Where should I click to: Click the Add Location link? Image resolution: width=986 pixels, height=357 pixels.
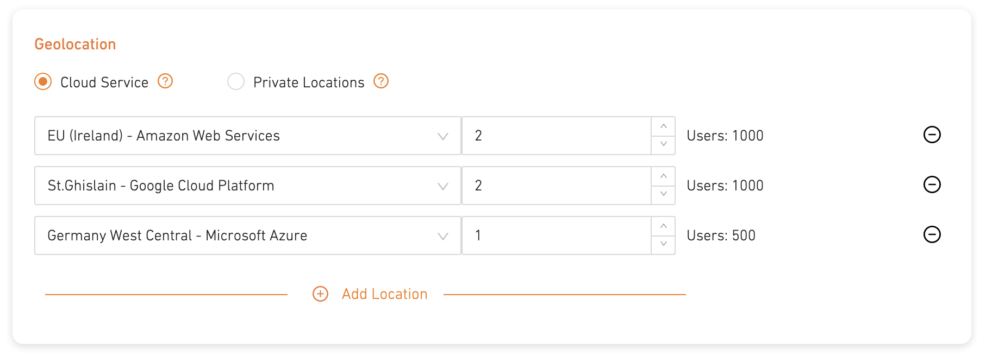click(384, 294)
